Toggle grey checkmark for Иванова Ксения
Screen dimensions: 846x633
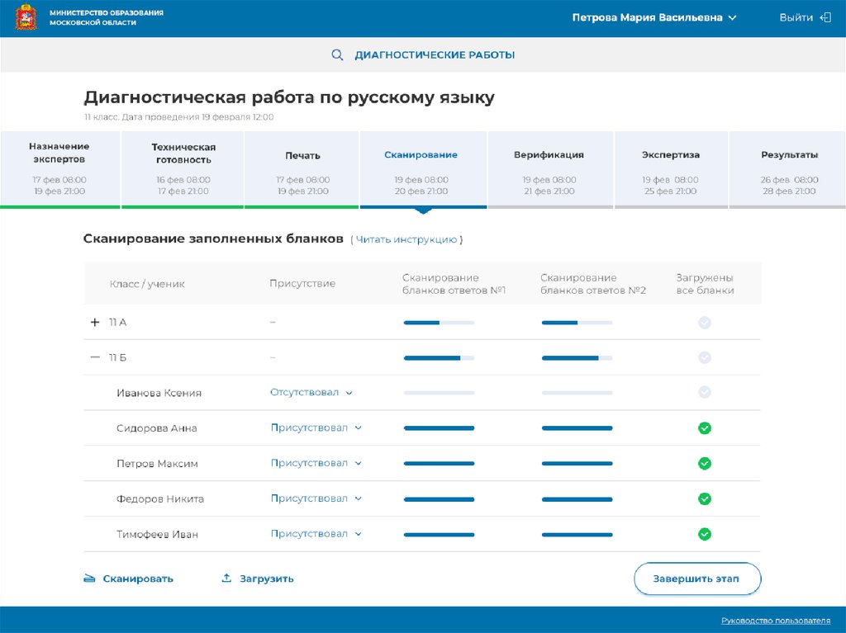point(704,393)
